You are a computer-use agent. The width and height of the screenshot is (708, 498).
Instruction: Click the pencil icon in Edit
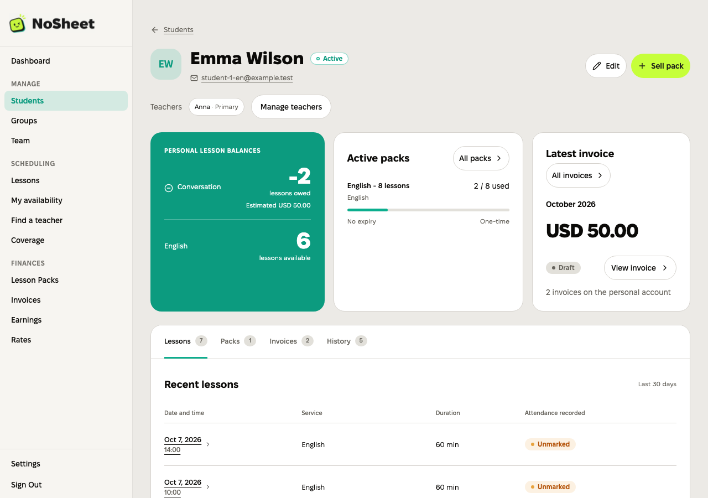click(597, 66)
